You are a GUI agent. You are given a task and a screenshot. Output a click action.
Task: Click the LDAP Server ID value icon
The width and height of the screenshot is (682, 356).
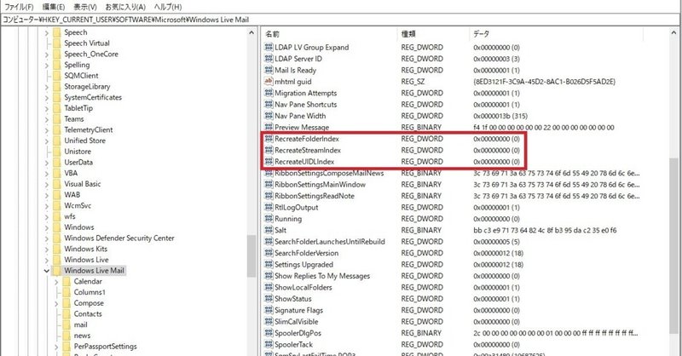(x=269, y=59)
